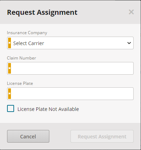Click the Insurance Company field label
The image size is (141, 150).
pos(27,33)
